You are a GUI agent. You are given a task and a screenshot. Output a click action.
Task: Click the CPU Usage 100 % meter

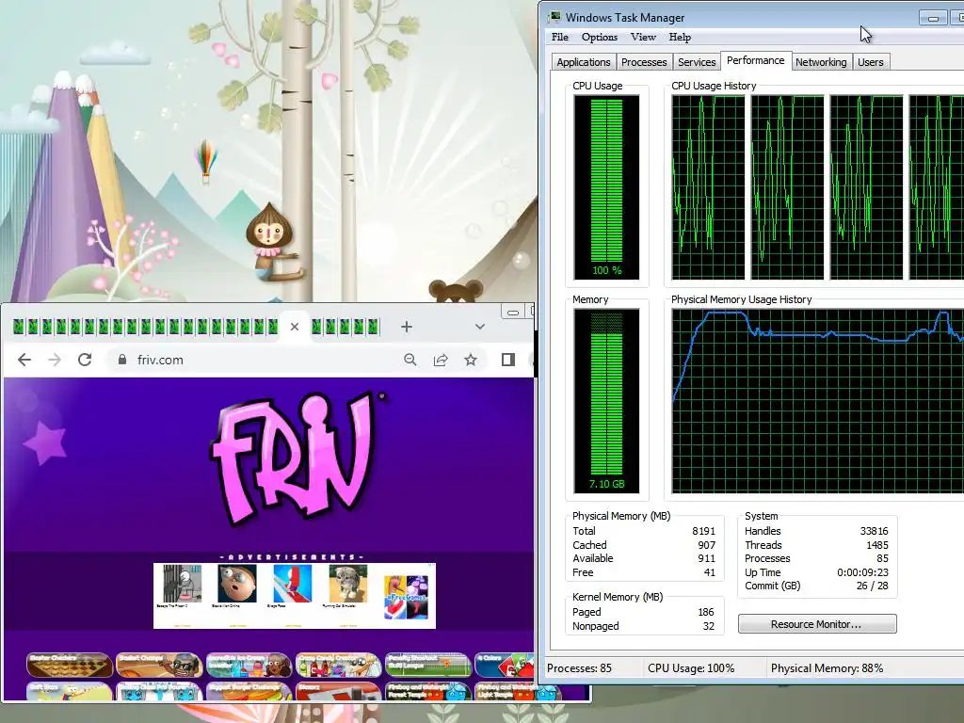tap(606, 187)
